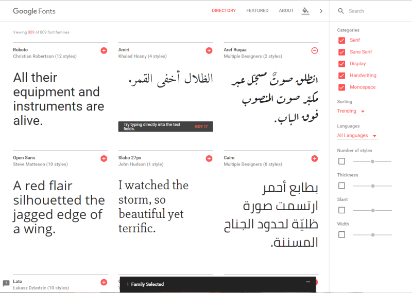Enable the Number of styles filter
The image size is (412, 293).
coord(341,161)
